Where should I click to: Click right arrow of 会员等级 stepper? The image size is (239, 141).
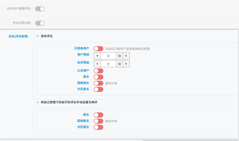(126, 64)
